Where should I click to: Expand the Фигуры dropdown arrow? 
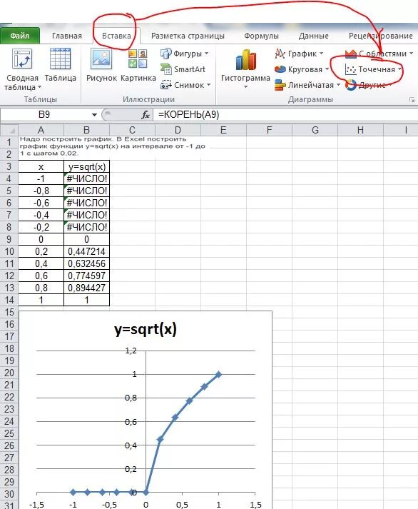point(207,54)
